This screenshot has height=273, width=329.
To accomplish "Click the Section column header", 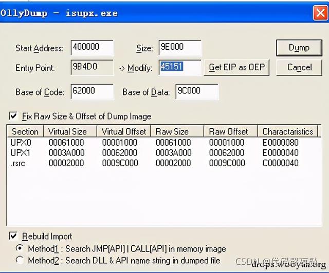I will (x=25, y=131).
